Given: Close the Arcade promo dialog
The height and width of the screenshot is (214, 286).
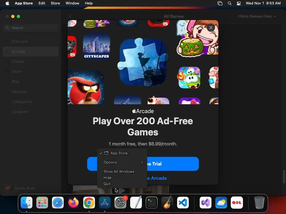Looking at the screenshot, I should click(211, 28).
